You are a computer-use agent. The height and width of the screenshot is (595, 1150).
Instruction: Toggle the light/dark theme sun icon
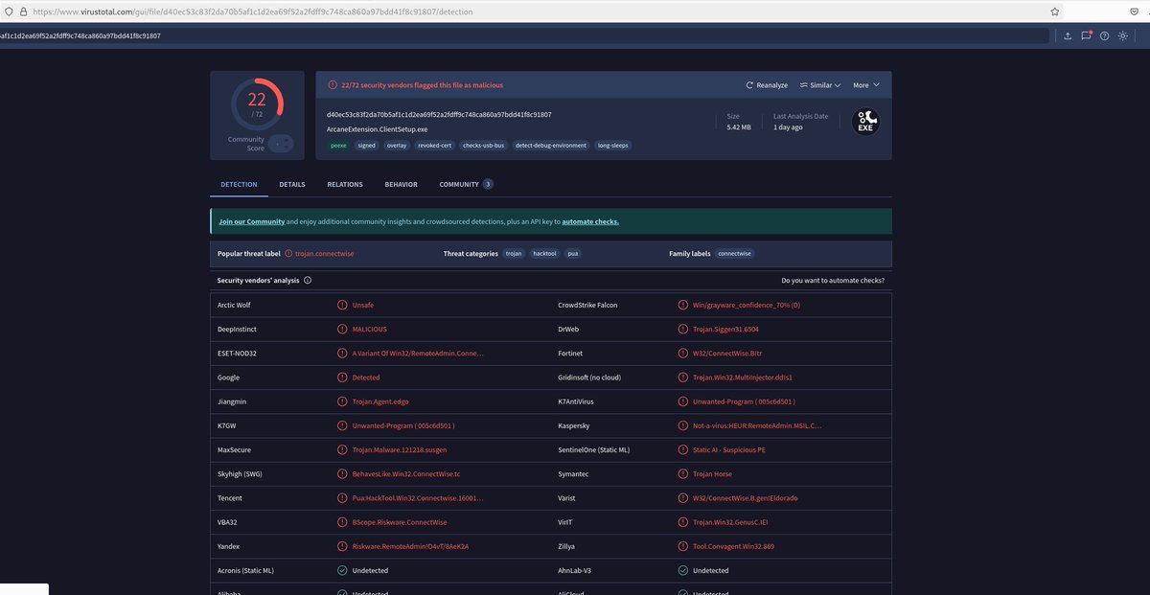point(1123,35)
